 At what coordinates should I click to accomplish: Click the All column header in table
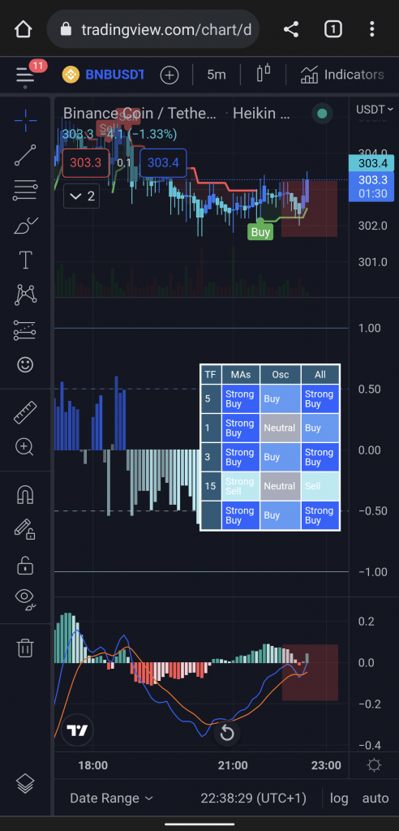[x=320, y=375]
